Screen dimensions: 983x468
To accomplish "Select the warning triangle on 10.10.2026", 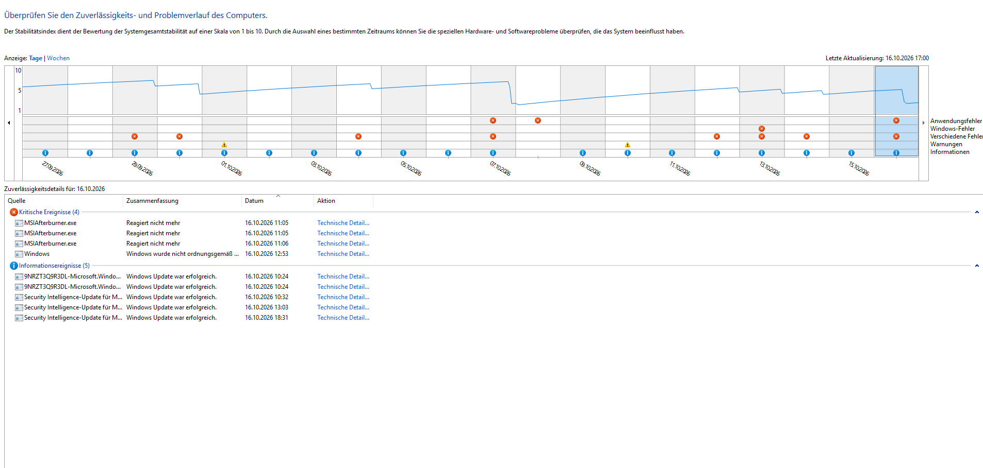I will [x=628, y=145].
